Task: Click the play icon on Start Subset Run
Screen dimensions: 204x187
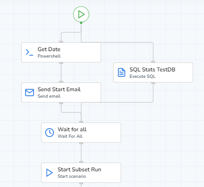Action: click(49, 173)
